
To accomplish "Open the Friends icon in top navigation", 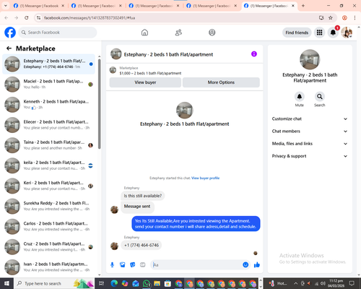I will [x=178, y=33].
